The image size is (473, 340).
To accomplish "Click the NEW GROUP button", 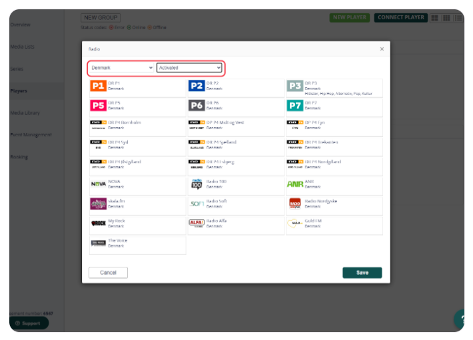I will (x=101, y=18).
